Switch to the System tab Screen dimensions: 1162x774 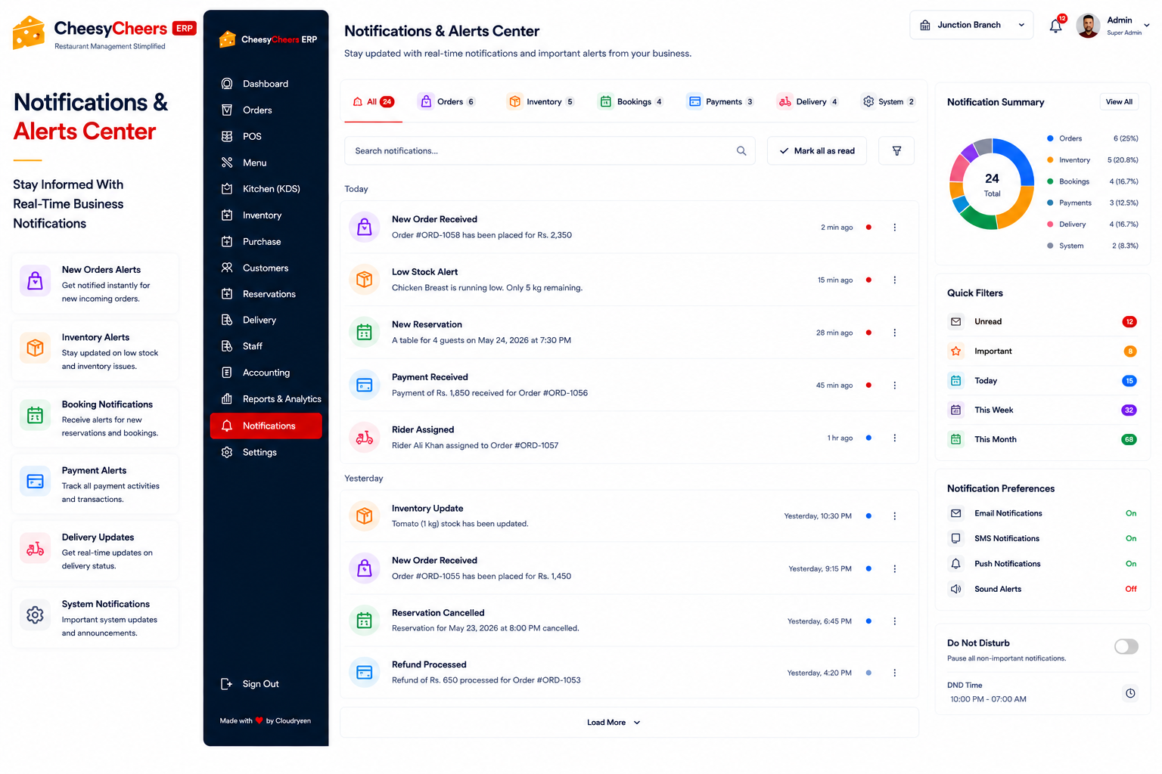pos(889,102)
